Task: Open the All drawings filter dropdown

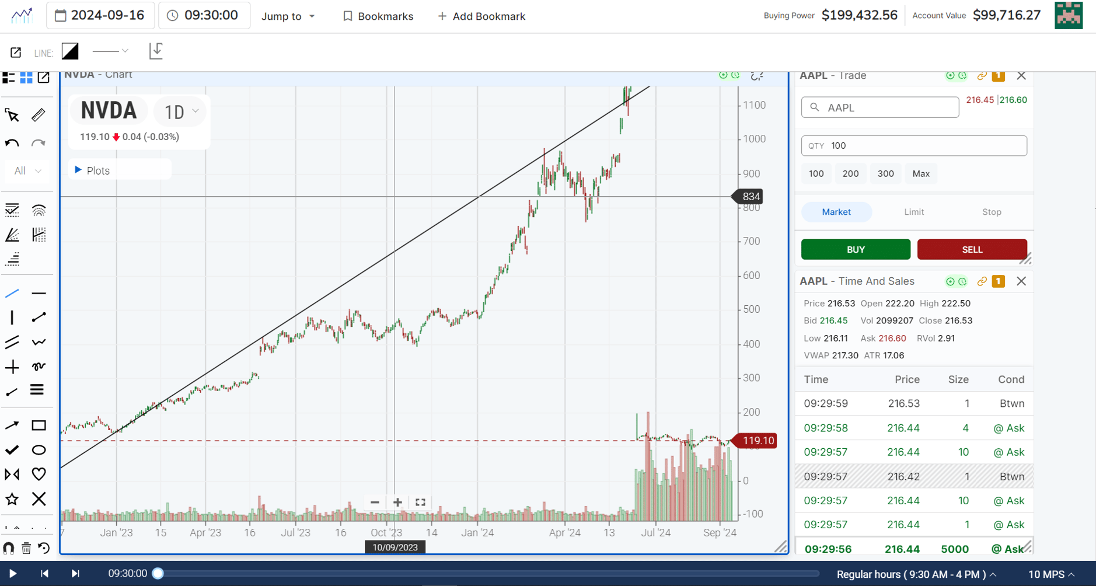Action: pos(27,170)
